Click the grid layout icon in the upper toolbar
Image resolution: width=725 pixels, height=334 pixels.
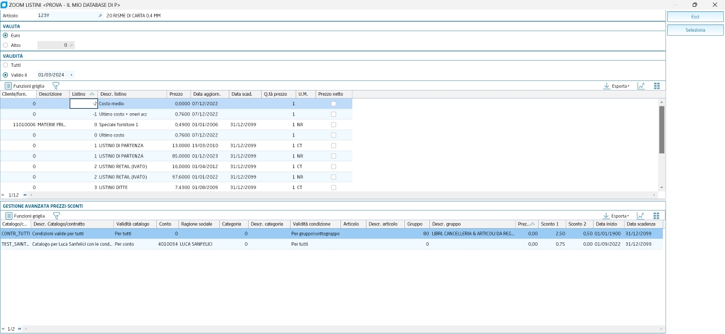coord(657,86)
